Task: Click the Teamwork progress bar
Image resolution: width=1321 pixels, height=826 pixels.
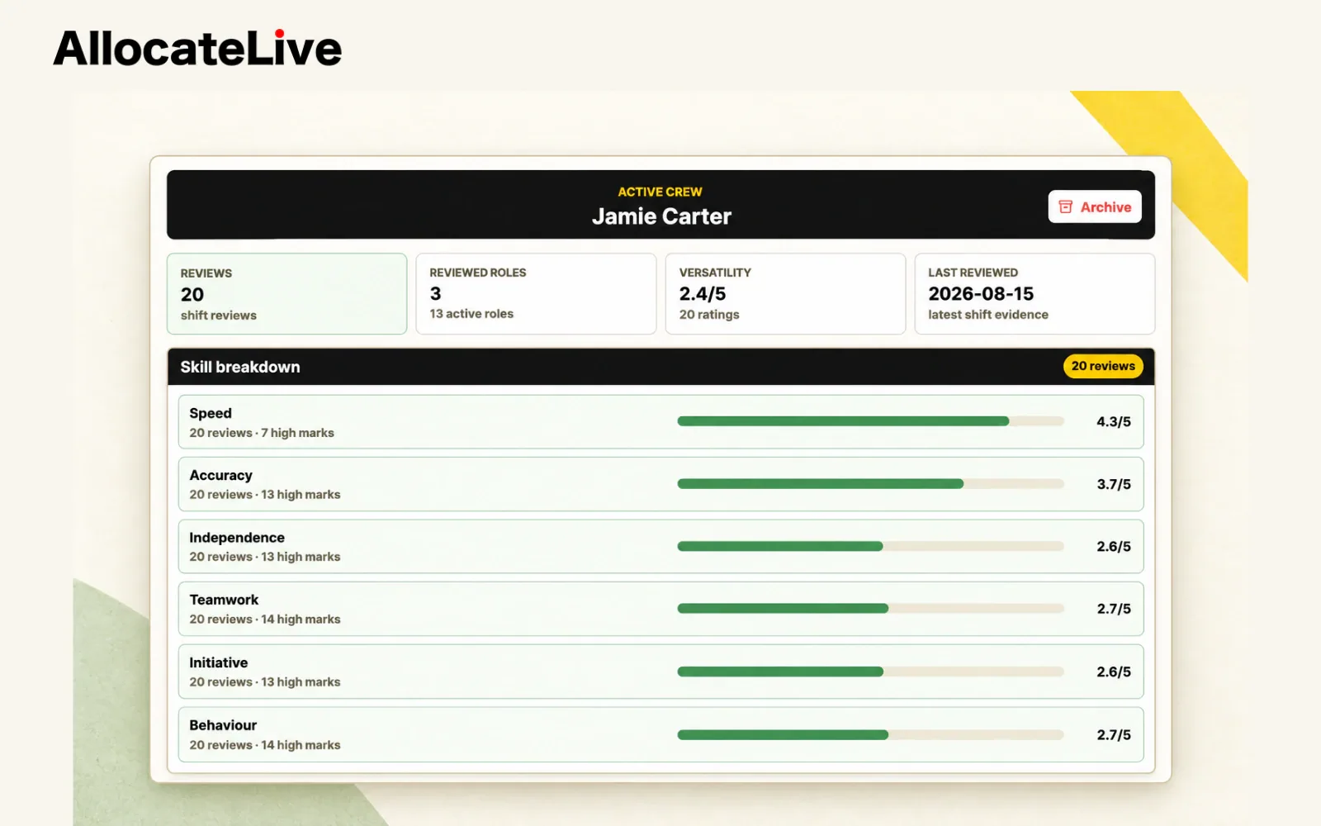Action: pos(870,609)
